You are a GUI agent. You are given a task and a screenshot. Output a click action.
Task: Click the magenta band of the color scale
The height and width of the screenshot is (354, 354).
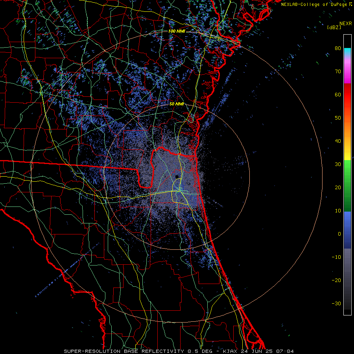[347, 72]
